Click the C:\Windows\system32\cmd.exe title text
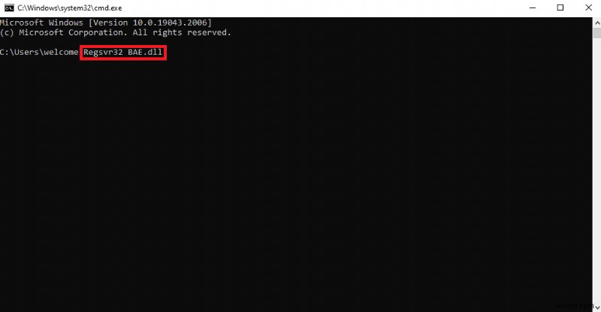Screen dimensions: 601x312 (x=69, y=7)
